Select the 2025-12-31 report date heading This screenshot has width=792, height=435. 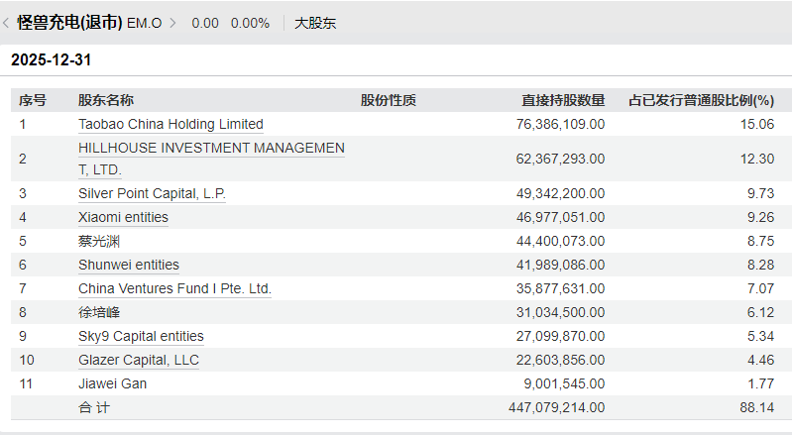[51, 60]
